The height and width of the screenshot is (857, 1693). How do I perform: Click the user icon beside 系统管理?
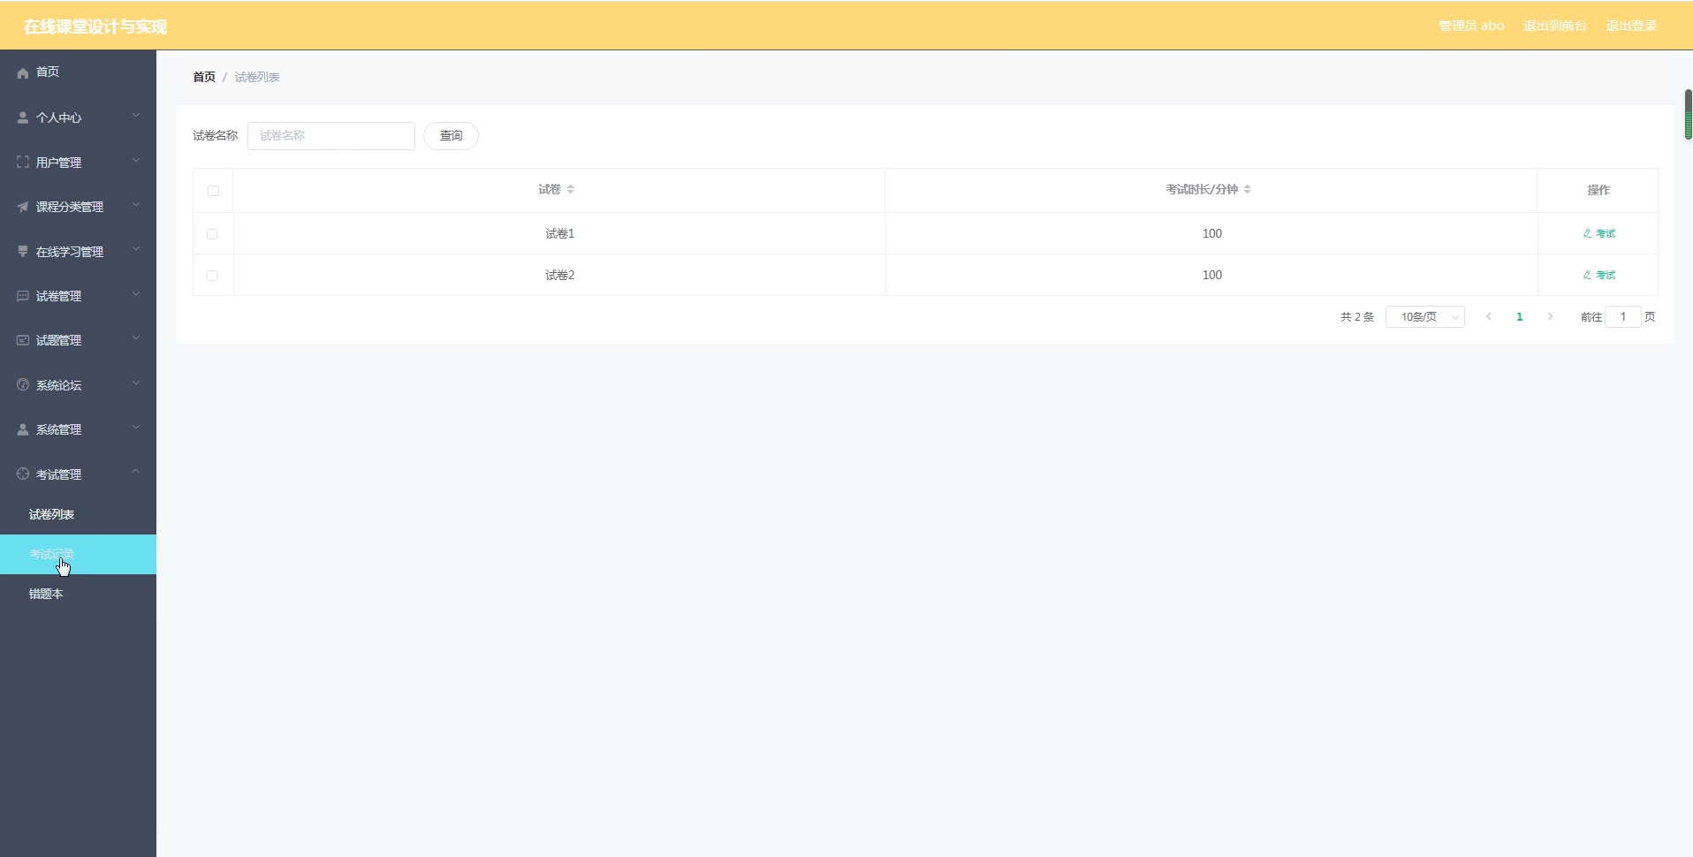(23, 429)
